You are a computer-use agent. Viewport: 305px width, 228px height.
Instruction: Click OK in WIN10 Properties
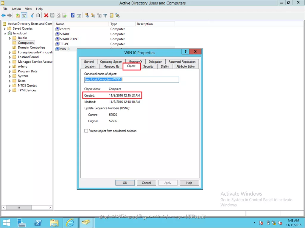(125, 183)
